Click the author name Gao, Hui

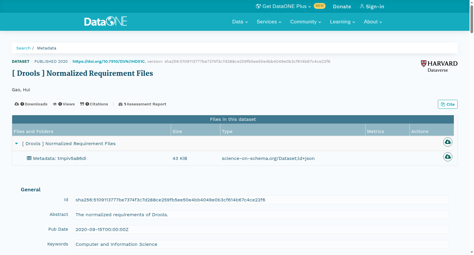pos(21,90)
